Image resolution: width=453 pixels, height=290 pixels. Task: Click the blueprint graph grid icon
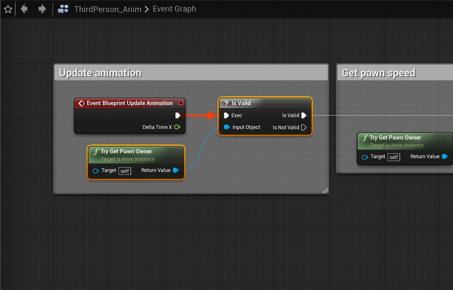(x=63, y=9)
